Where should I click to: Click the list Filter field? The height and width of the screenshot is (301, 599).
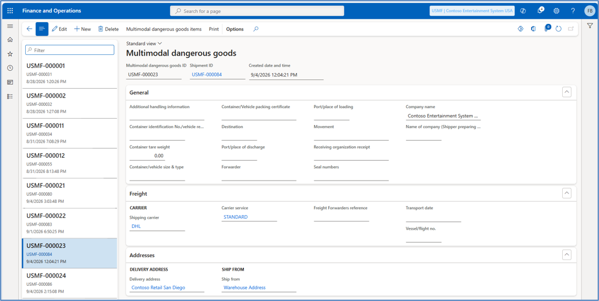70,50
